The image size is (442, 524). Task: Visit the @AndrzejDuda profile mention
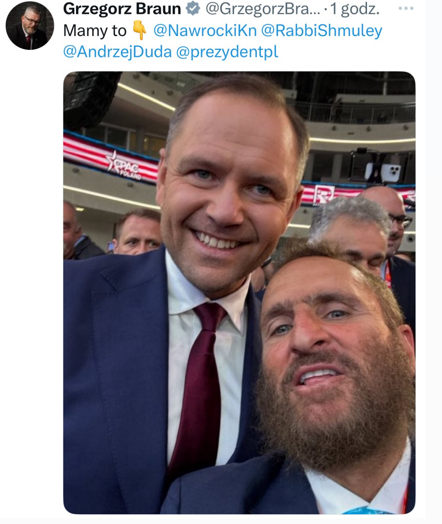coord(117,51)
